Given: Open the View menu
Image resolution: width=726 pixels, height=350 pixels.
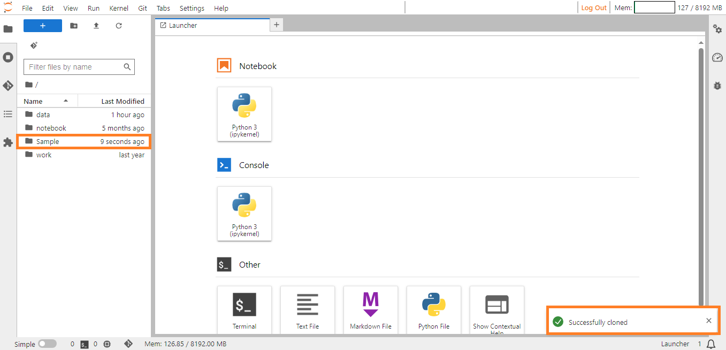Looking at the screenshot, I should coord(71,8).
